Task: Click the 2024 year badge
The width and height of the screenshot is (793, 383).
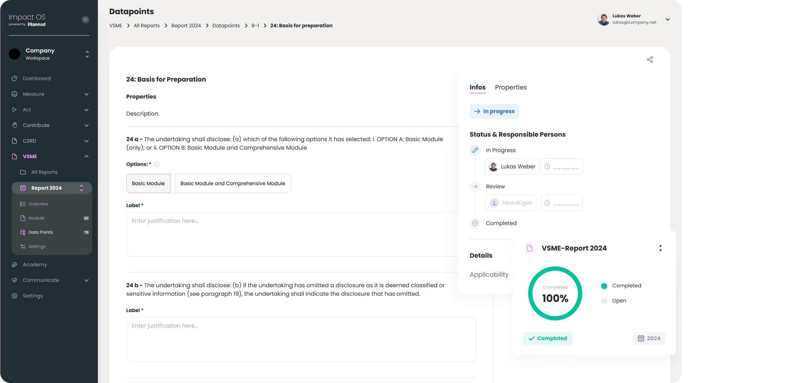Action: (x=649, y=338)
